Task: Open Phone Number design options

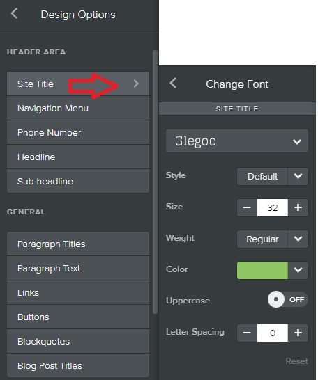Action: 78,132
